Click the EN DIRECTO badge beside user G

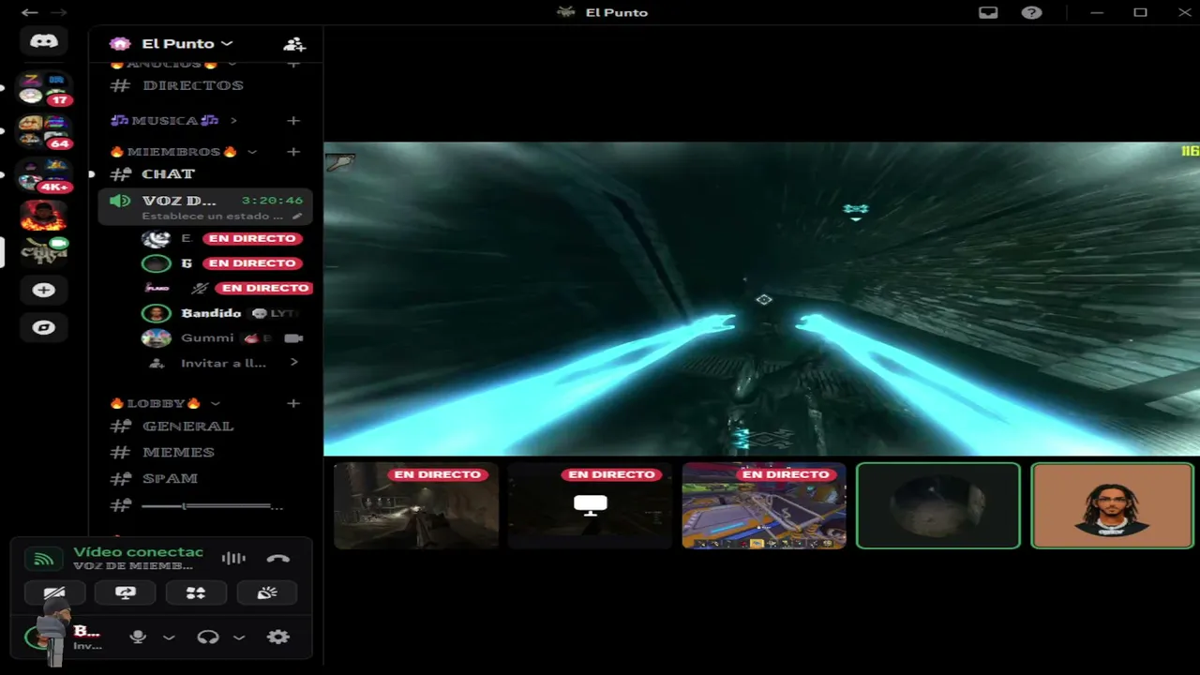pyautogui.click(x=251, y=263)
